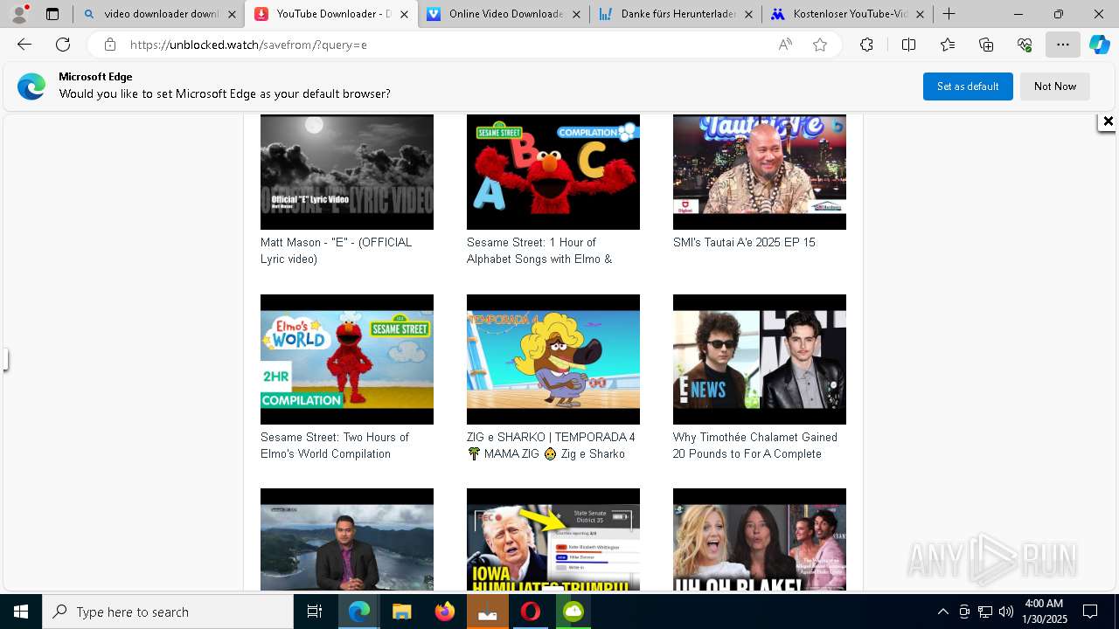Screen dimensions: 1119x629
Task: Open Firefox from the taskbar
Action: (x=445, y=612)
